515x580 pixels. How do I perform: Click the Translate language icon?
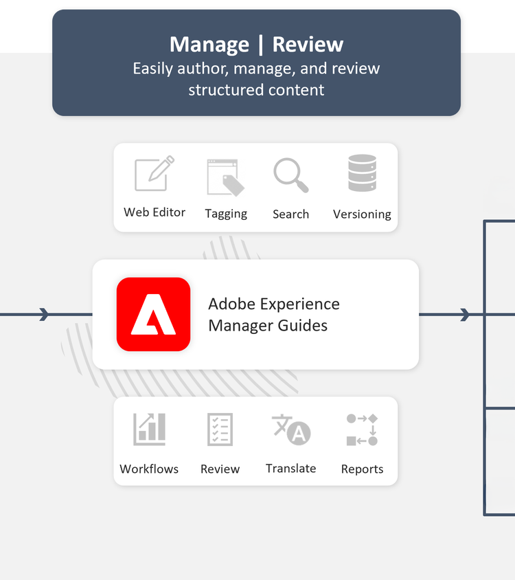point(291,430)
